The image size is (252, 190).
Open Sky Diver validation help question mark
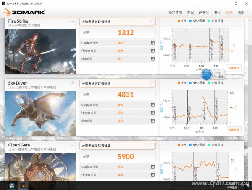pyautogui.click(x=152, y=84)
